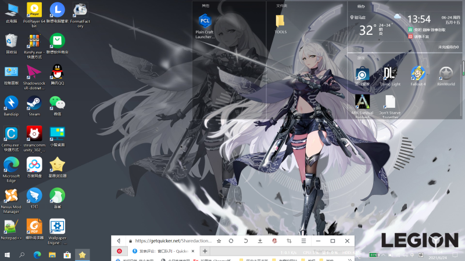
Task: Click the desktop organizer panel scrollbar
Action: [x=463, y=68]
